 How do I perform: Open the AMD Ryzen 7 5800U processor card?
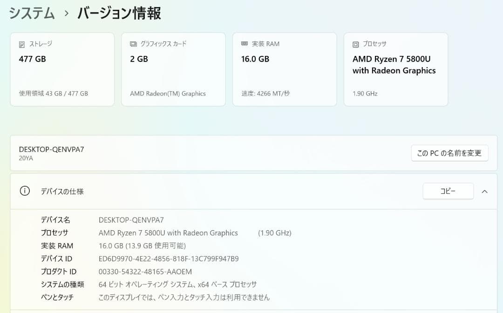395,69
